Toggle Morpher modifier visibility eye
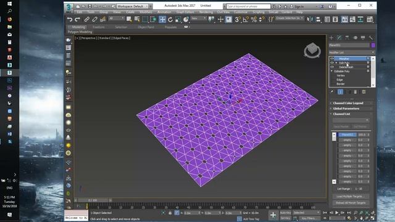395x222 pixels. point(332,59)
